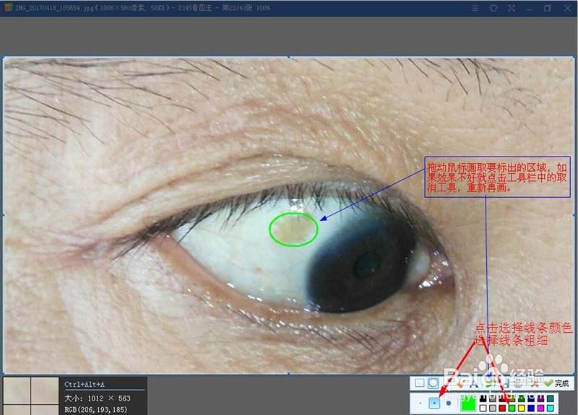The width and height of the screenshot is (578, 415).
Task: Pick the magenta color swatch
Action: click(x=540, y=409)
